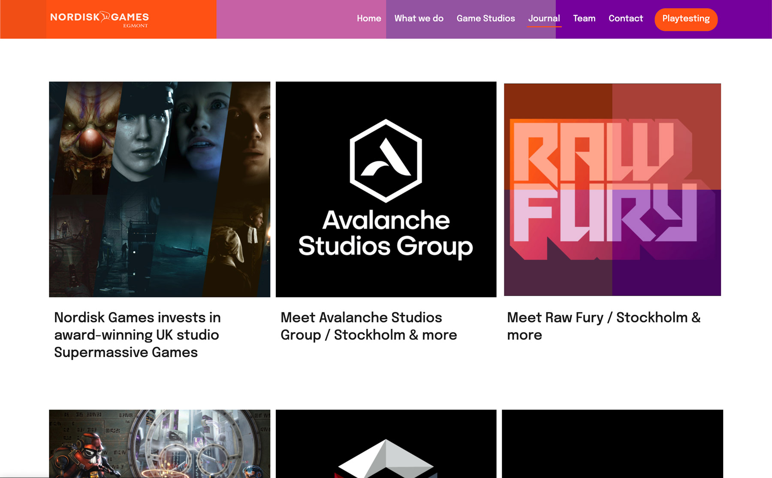
Task: Open the What we do menu item
Action: click(419, 19)
